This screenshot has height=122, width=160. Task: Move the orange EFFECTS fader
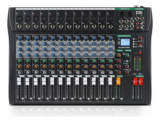point(118,81)
